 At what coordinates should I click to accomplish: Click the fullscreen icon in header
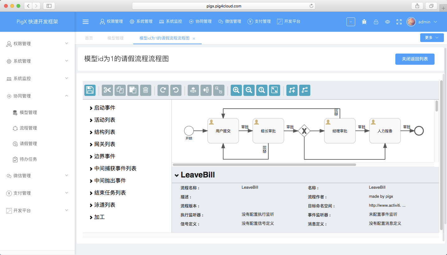399,22
